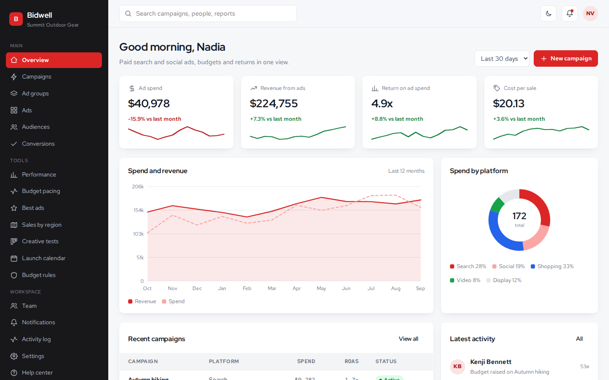Navigate to Sales by region
Viewport: 609px width, 380px height.
click(54, 225)
